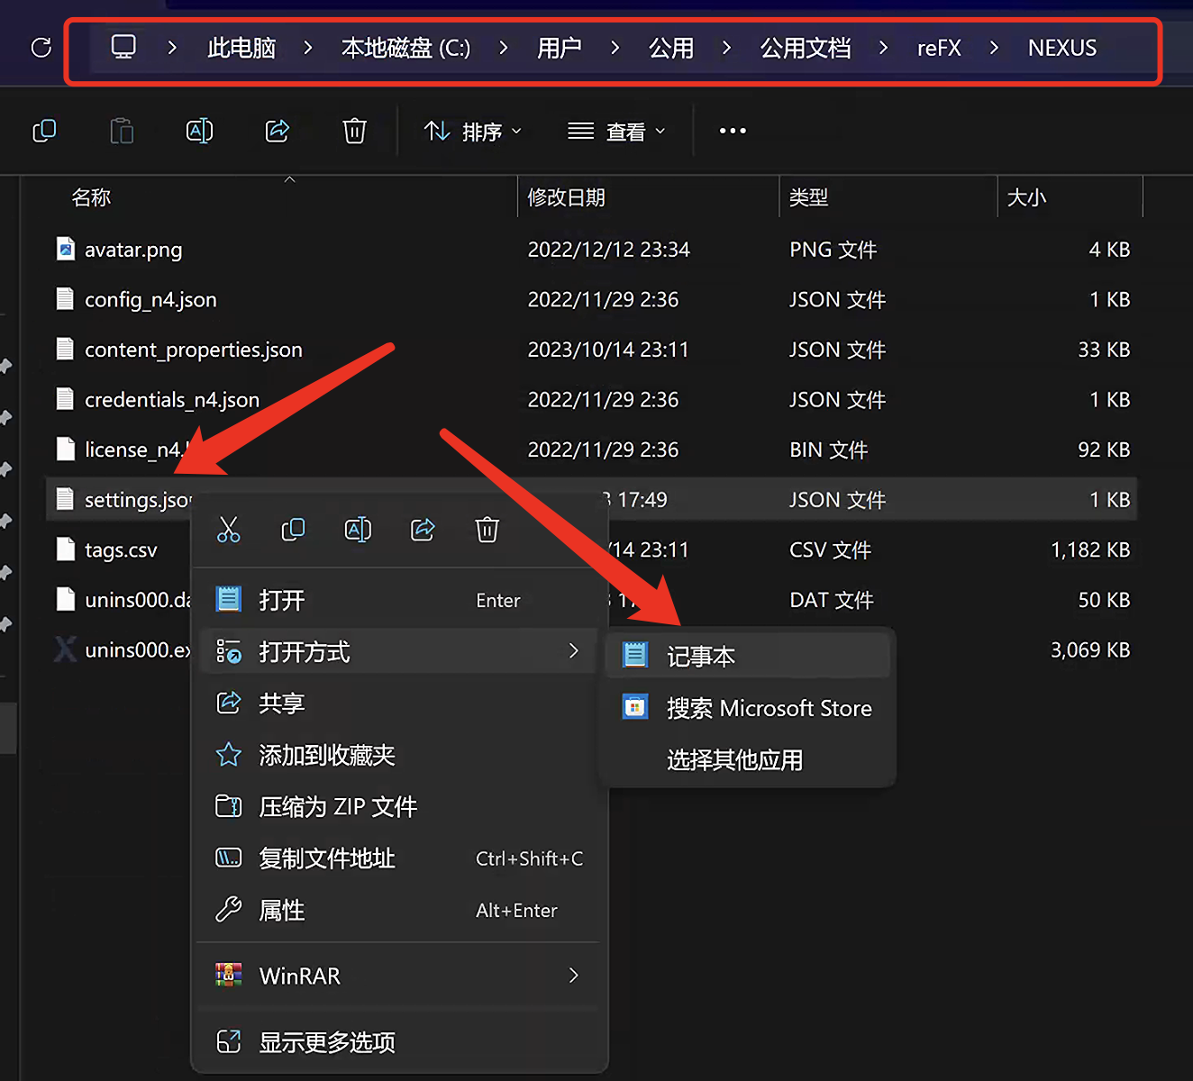Select 压缩为 ZIP 文件 option

(339, 807)
